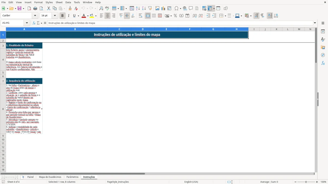Activate the Clone Formatting paintbrush
The height and width of the screenshot is (184, 328).
tap(70, 8)
